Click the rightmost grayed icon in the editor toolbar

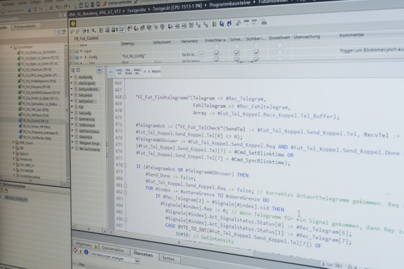(264, 22)
